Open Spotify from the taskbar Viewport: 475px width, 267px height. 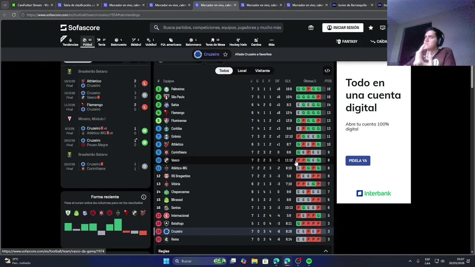[x=309, y=261]
